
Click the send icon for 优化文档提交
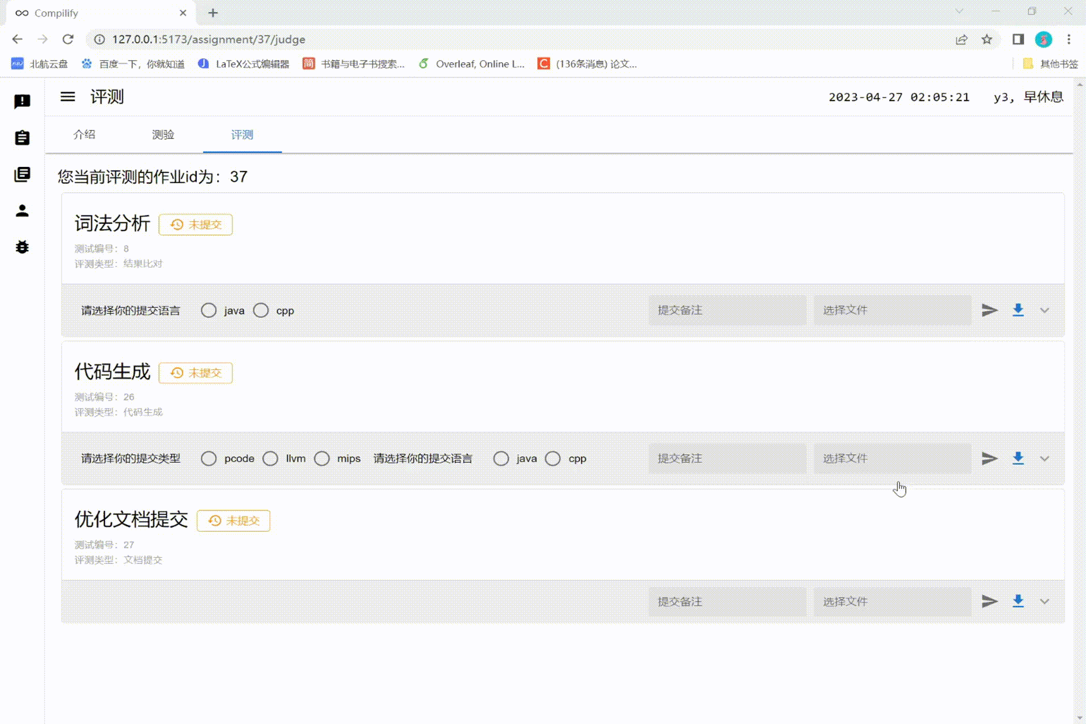click(989, 601)
